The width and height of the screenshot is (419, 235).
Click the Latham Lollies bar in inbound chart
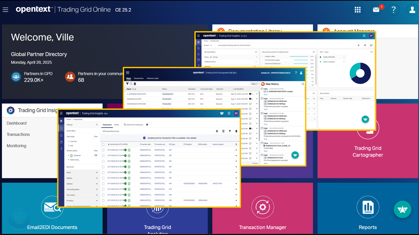pyautogui.click(x=299, y=56)
